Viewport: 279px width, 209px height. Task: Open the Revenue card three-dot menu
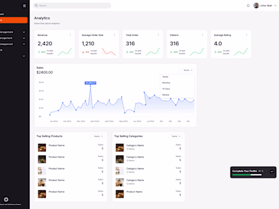(70, 35)
